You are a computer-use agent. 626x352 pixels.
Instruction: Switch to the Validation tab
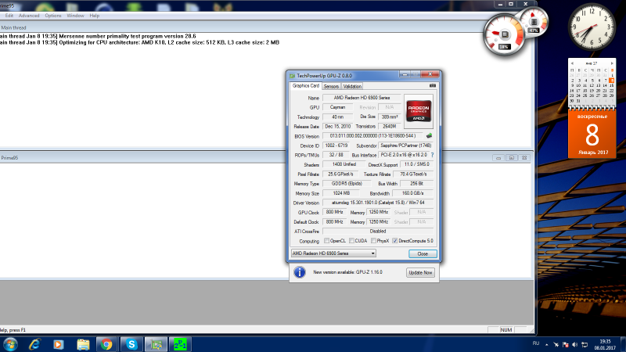point(352,86)
